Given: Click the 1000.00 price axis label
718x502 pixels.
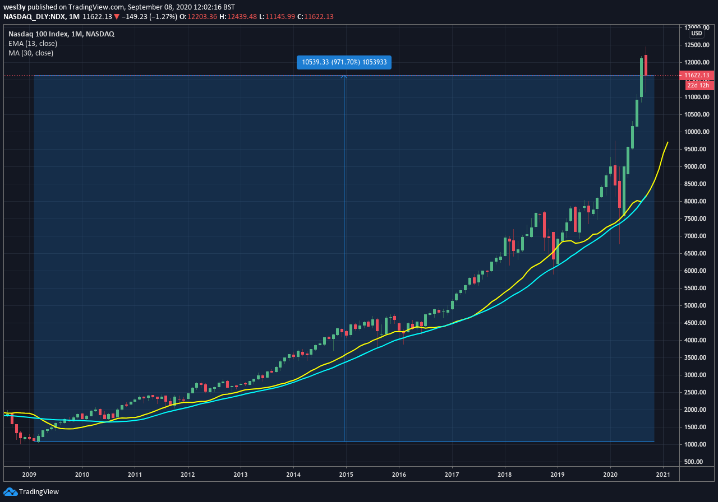Looking at the screenshot, I should point(696,444).
